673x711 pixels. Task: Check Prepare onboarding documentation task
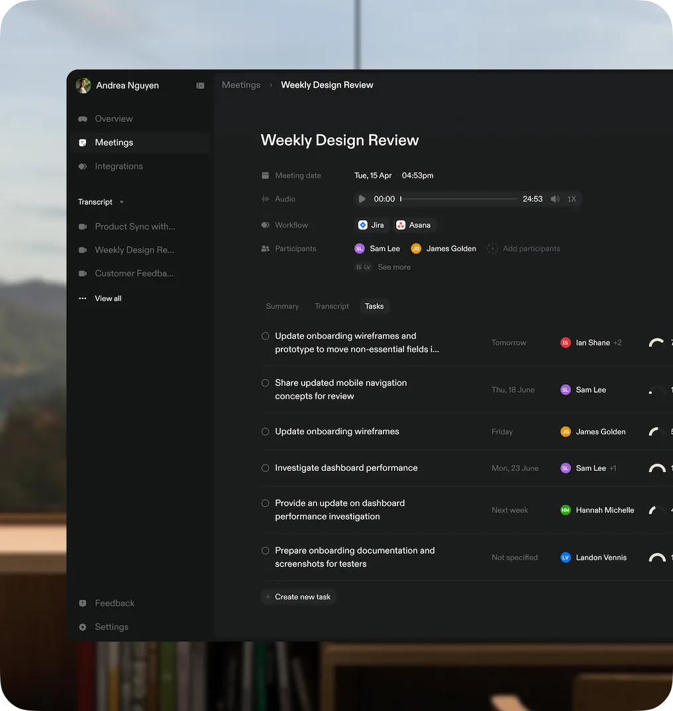pos(266,550)
